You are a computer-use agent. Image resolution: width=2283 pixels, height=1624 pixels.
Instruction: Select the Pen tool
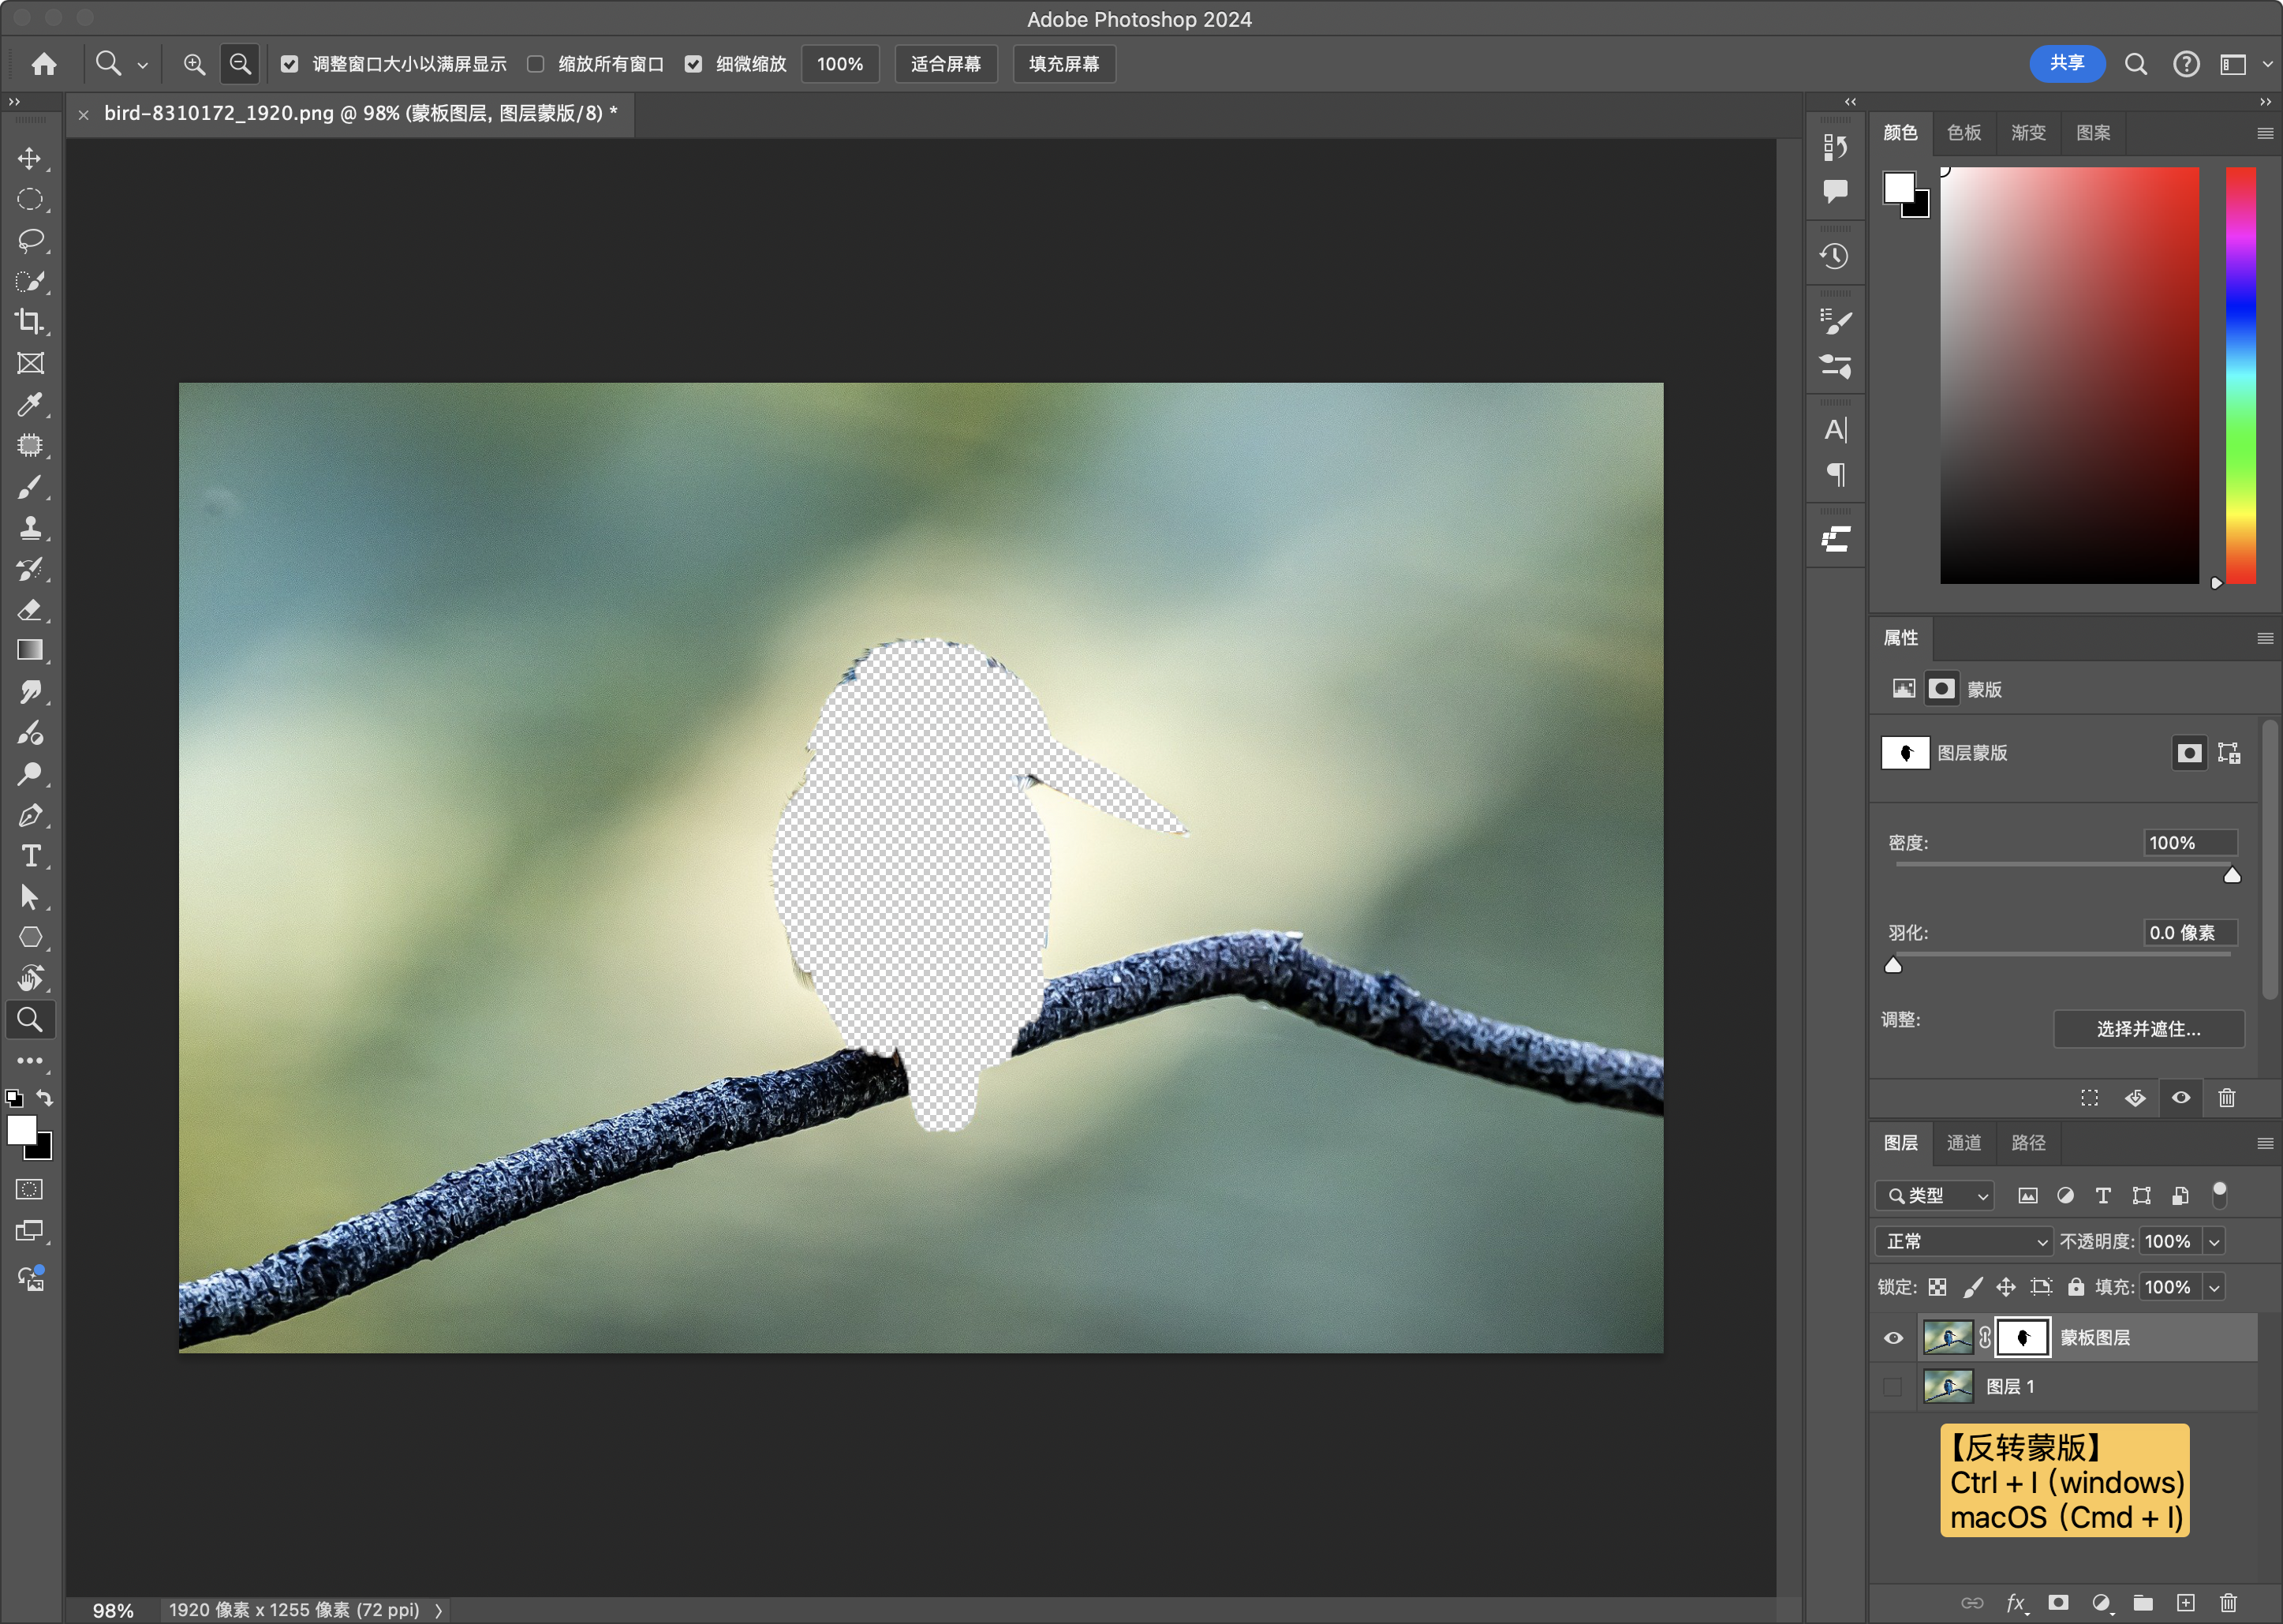pos(30,815)
